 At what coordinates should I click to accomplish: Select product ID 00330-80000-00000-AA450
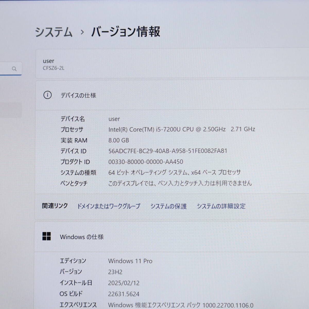[146, 162]
